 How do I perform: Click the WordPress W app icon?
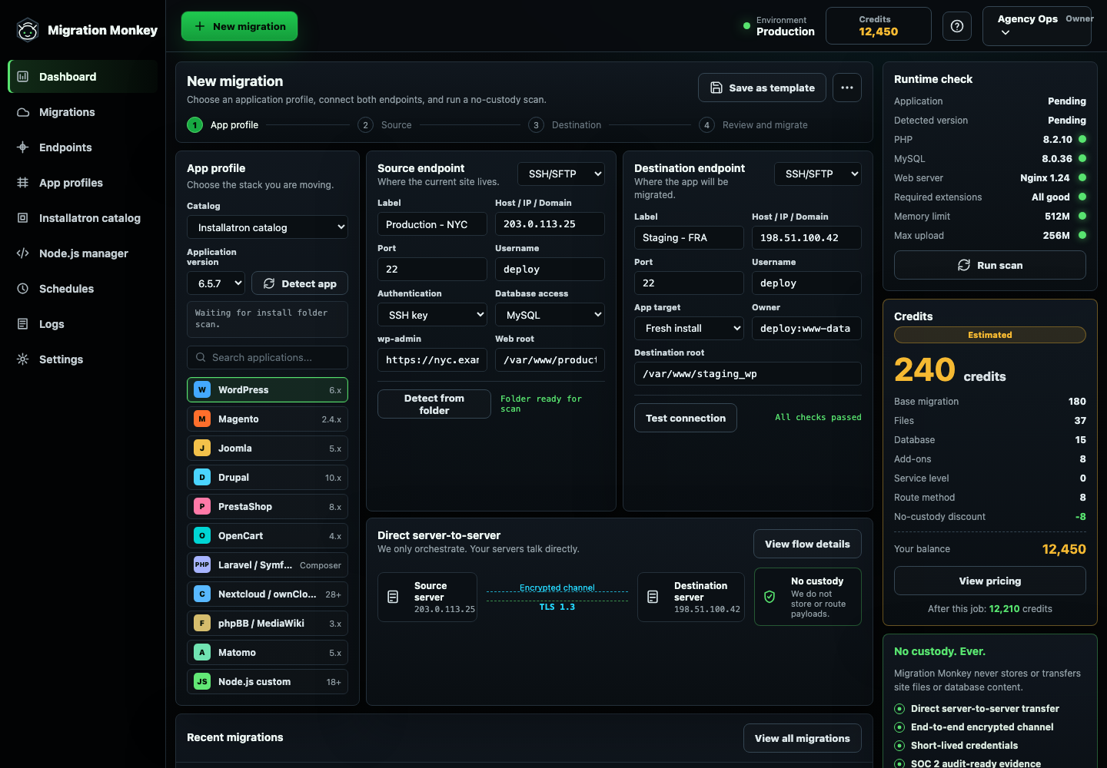coord(202,389)
